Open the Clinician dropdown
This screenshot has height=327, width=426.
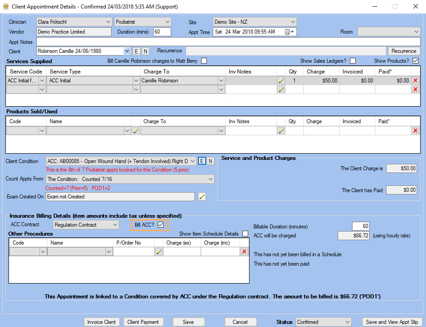tap(108, 22)
